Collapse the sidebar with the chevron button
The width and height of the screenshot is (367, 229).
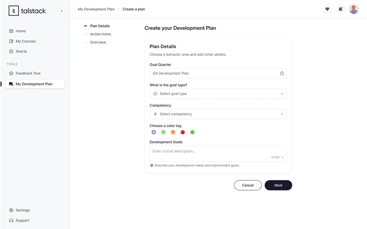click(62, 11)
